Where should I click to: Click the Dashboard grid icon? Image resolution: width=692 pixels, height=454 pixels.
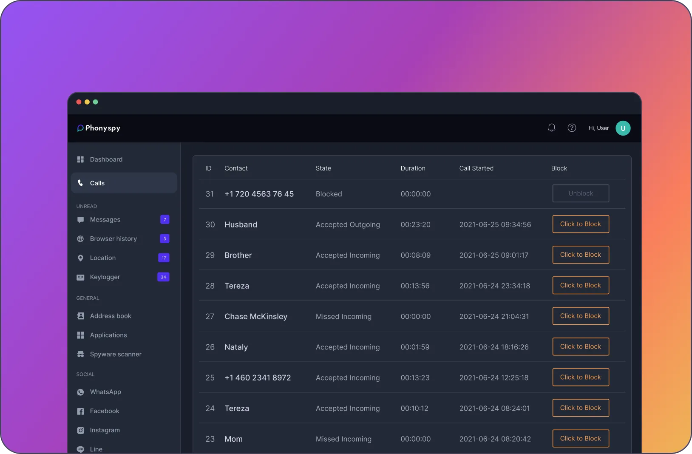80,159
